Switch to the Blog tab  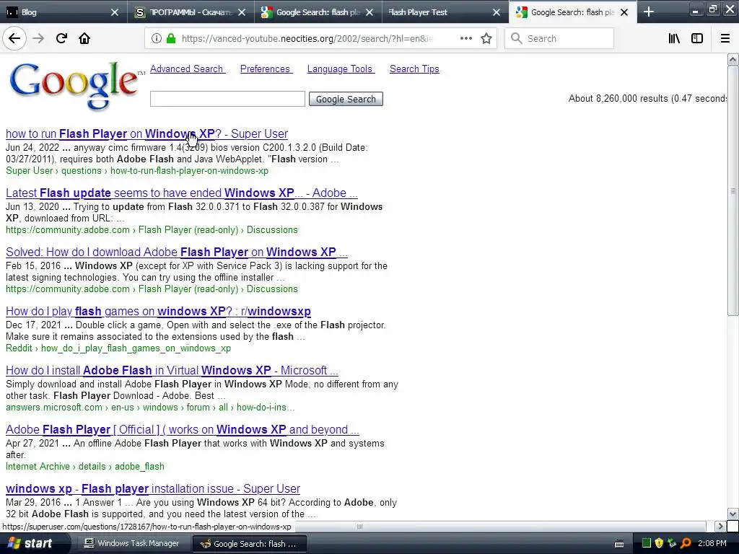tap(64, 12)
